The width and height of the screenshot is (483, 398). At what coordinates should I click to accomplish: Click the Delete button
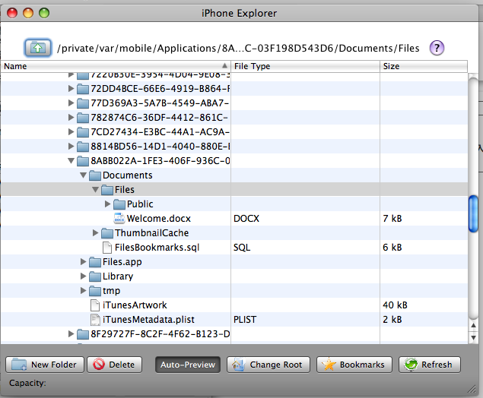[x=115, y=365]
